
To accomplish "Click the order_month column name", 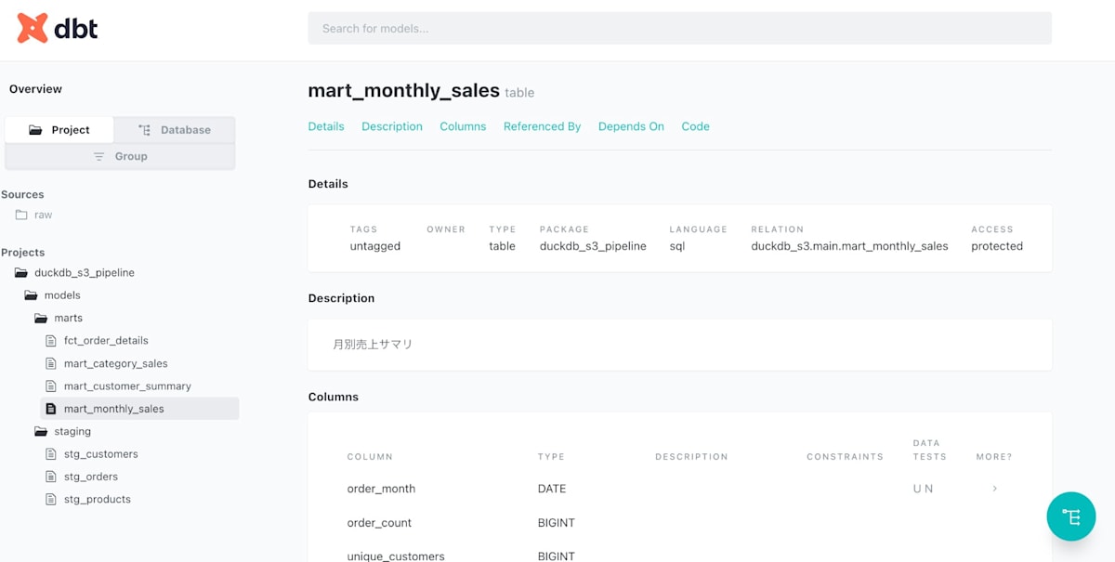I will pyautogui.click(x=381, y=489).
